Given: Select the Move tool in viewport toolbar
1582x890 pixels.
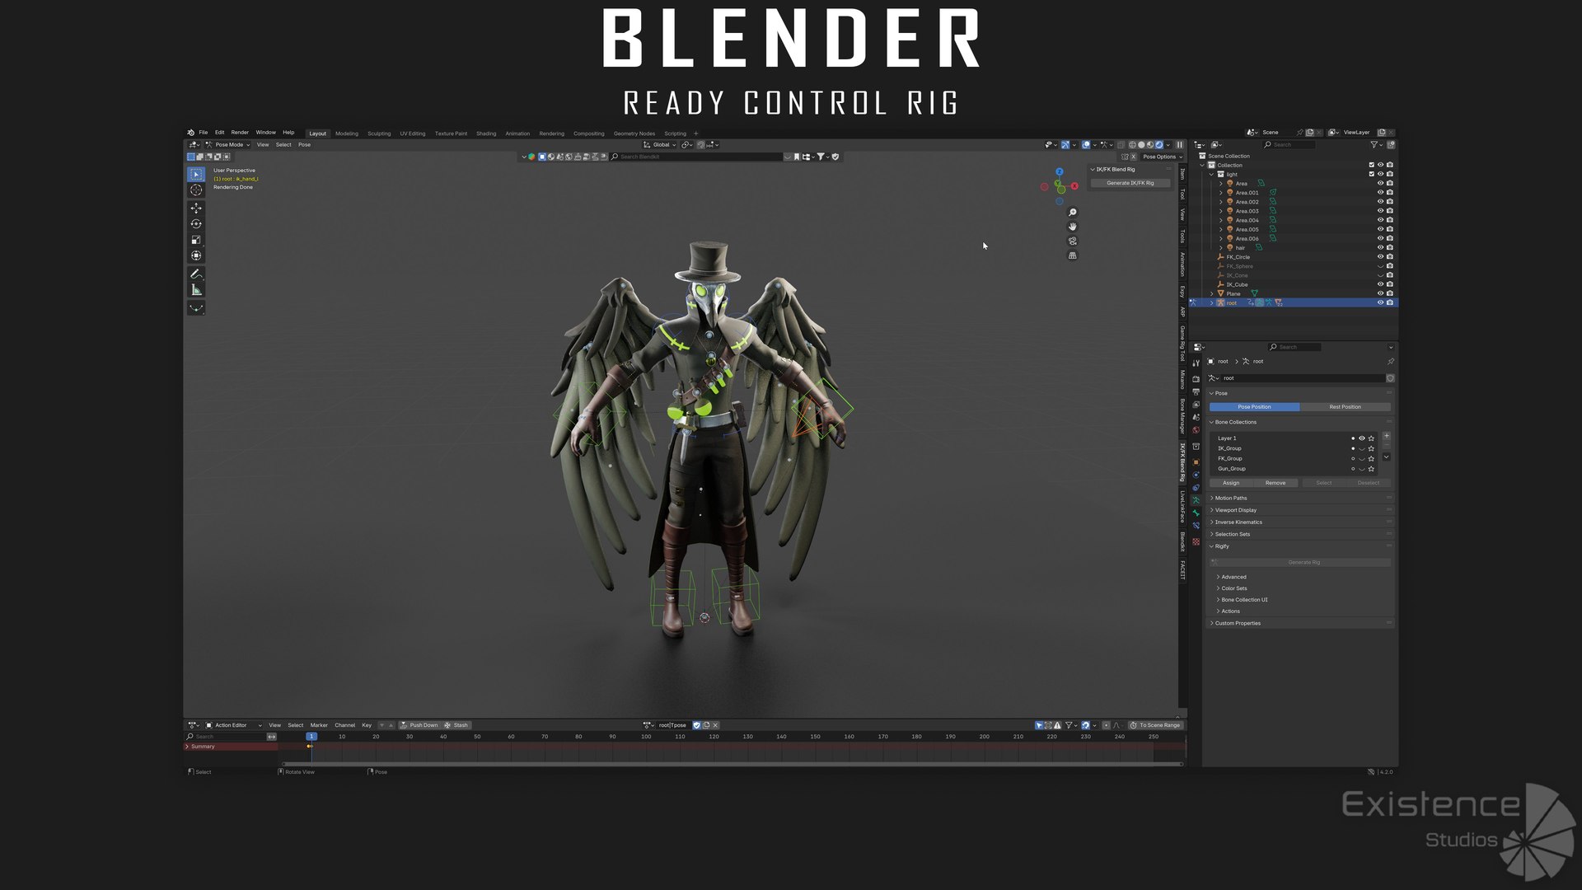Looking at the screenshot, I should (x=196, y=208).
